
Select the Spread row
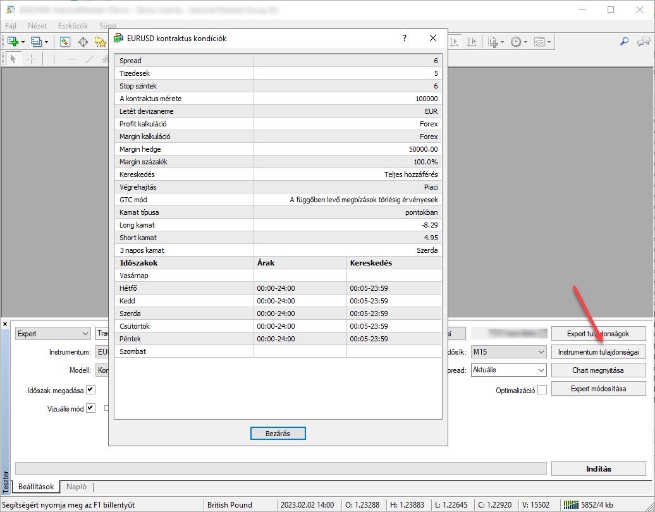278,61
